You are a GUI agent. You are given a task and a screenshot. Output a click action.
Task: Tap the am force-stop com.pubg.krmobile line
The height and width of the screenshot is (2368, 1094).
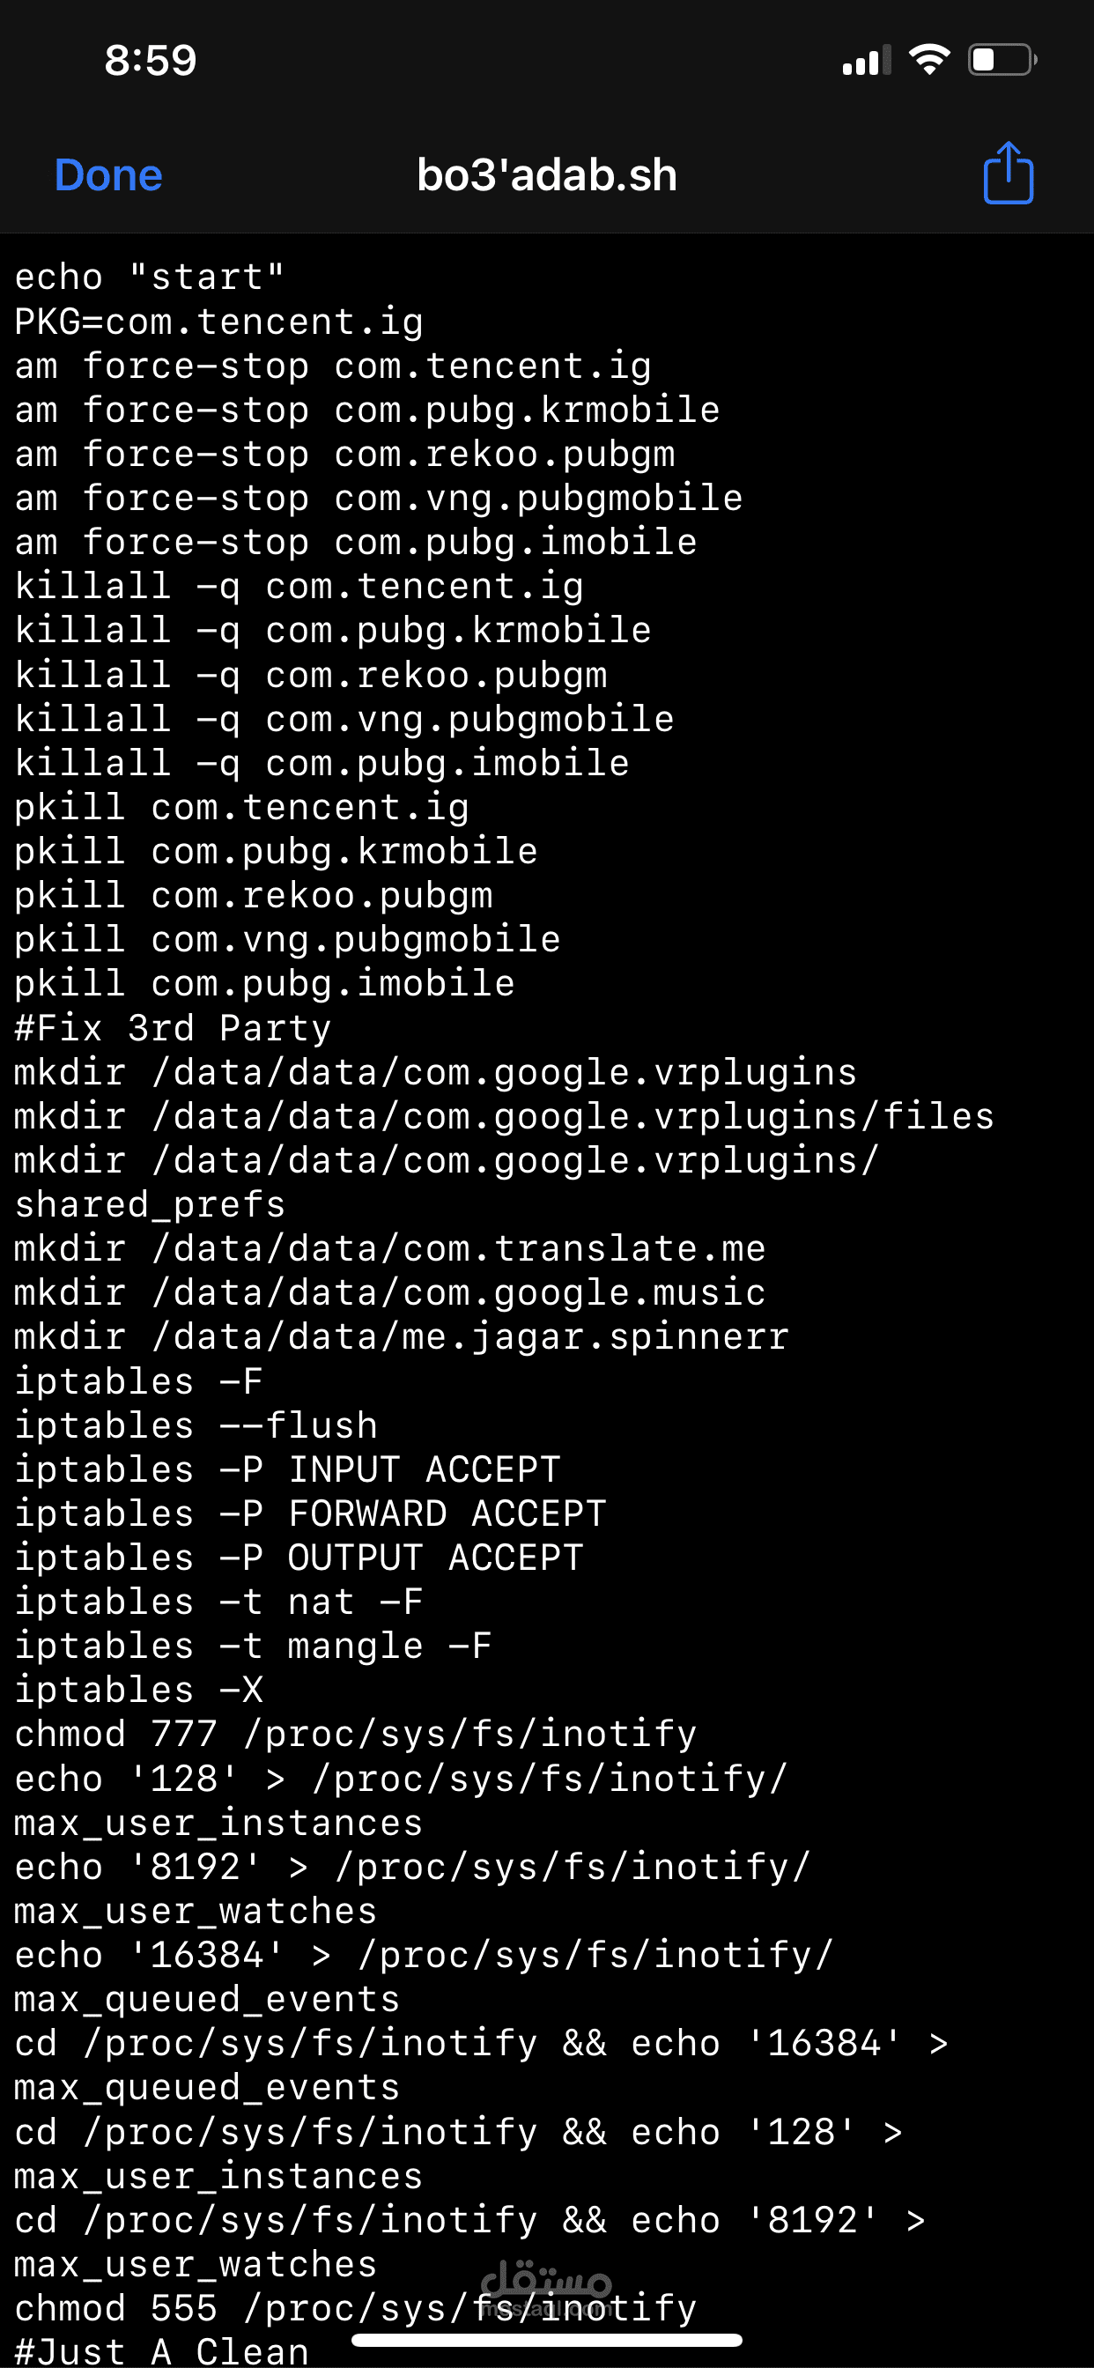coord(366,410)
